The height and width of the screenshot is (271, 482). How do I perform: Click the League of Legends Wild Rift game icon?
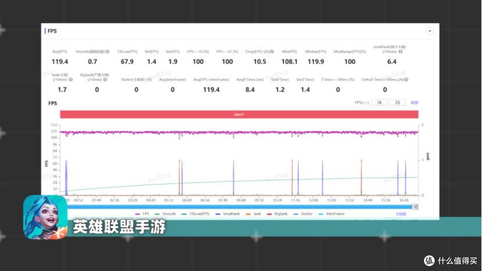[x=45, y=217]
